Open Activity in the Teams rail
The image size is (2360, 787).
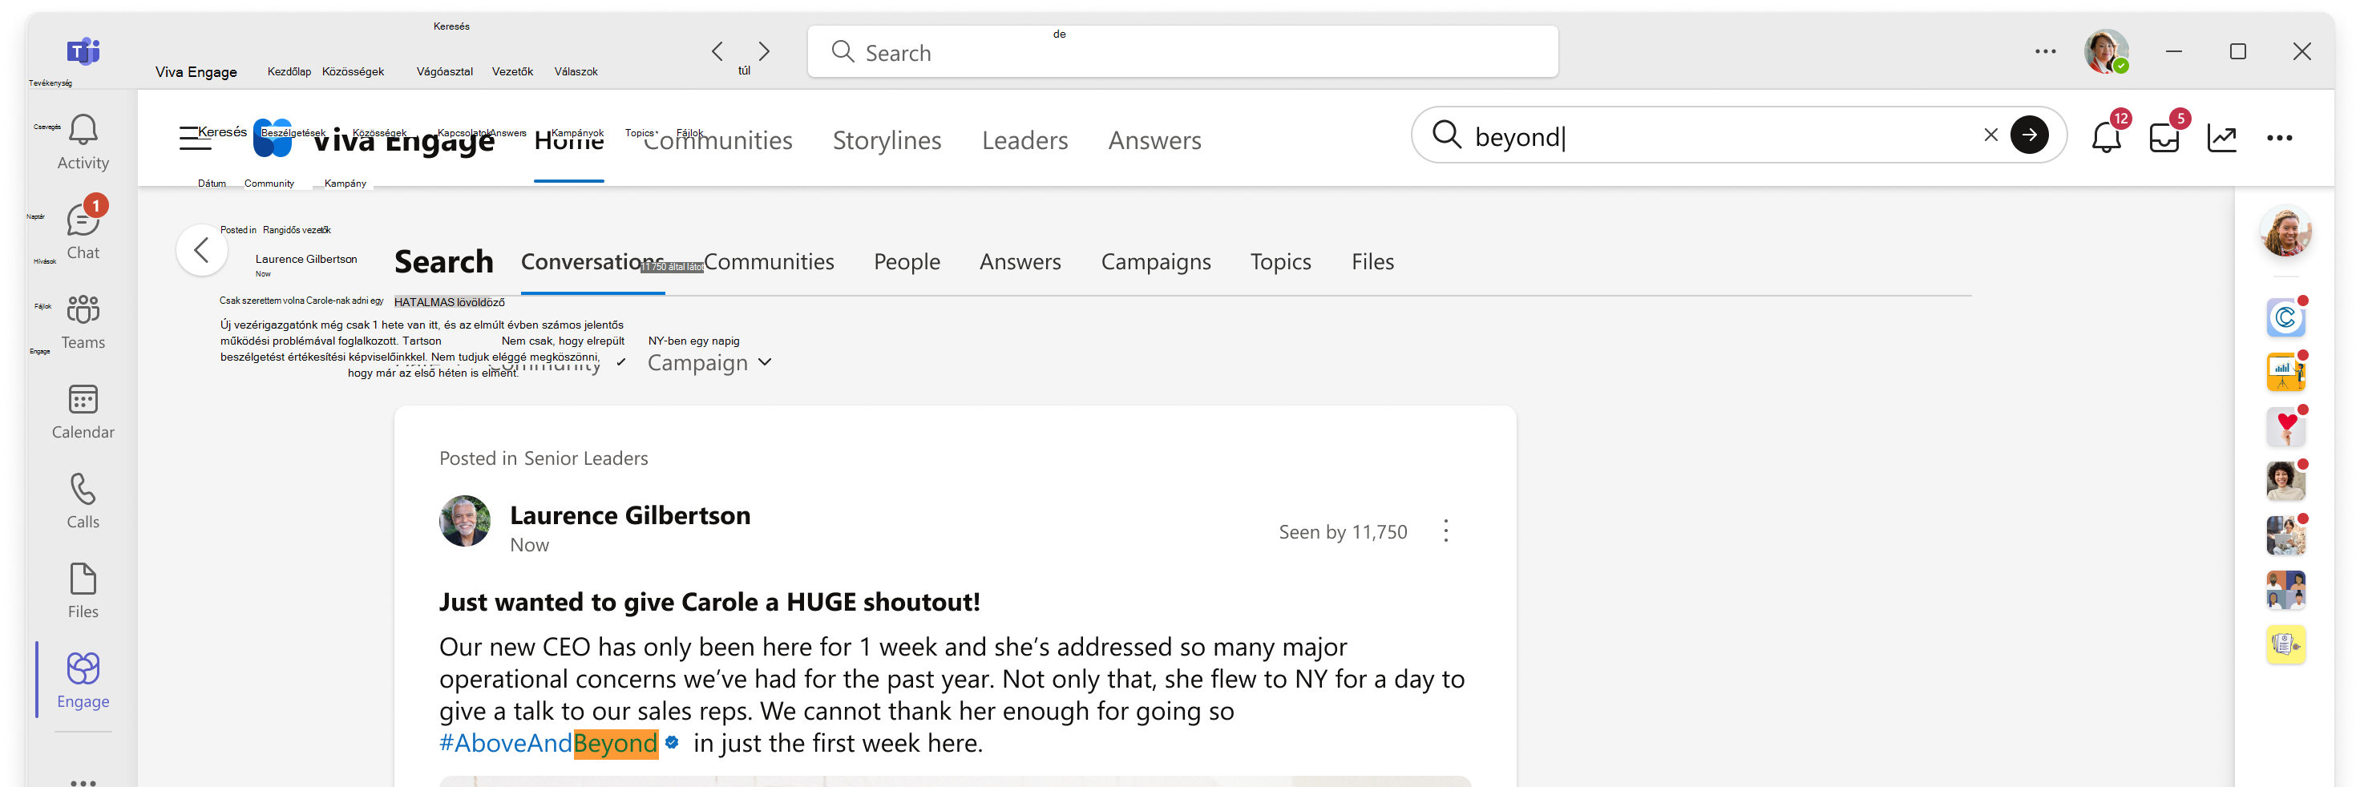click(83, 143)
